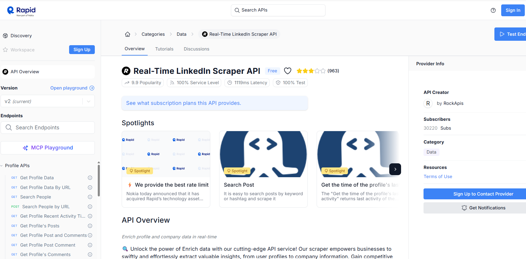The image size is (526, 259).
Task: Open API Overview sidebar item
Action: click(48, 72)
